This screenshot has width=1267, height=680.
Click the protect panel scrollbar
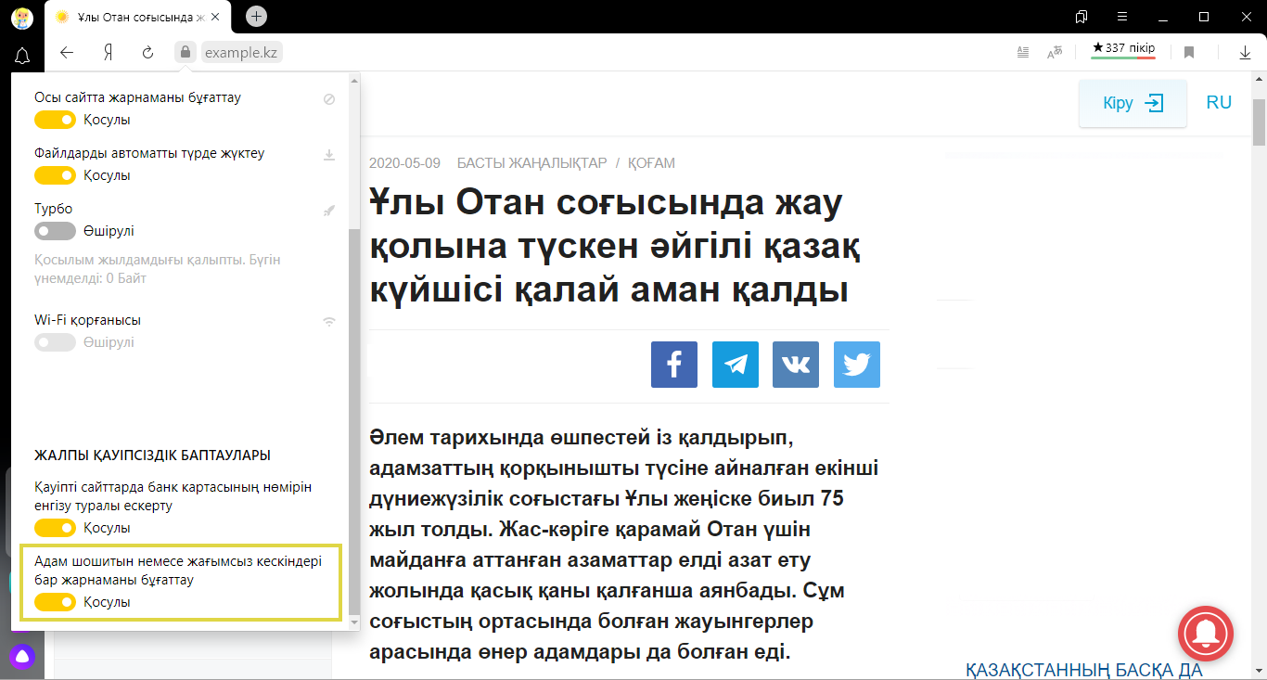pos(353,422)
